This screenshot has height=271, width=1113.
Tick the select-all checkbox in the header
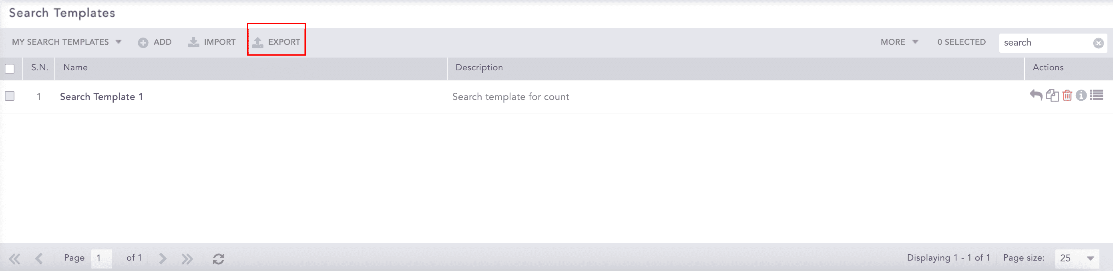pyautogui.click(x=10, y=69)
